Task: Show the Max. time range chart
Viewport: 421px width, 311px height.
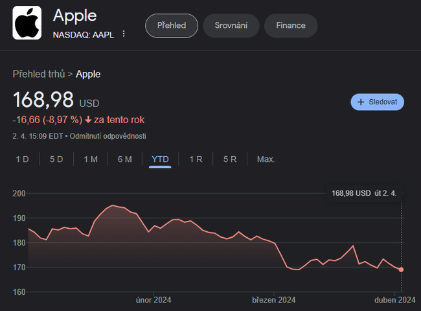Action: pos(266,159)
